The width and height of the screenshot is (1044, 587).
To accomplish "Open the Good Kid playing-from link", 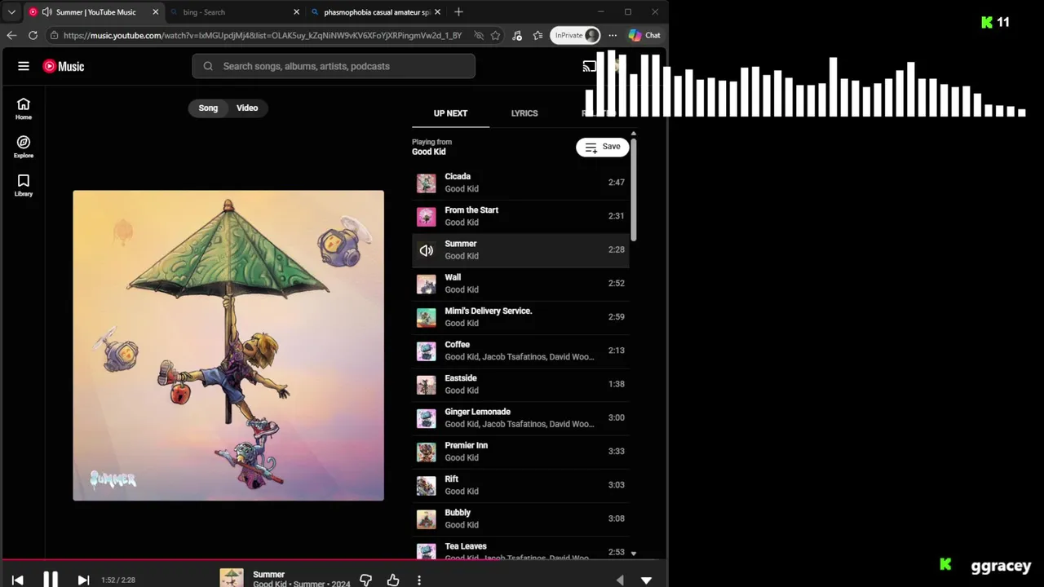I will point(429,152).
